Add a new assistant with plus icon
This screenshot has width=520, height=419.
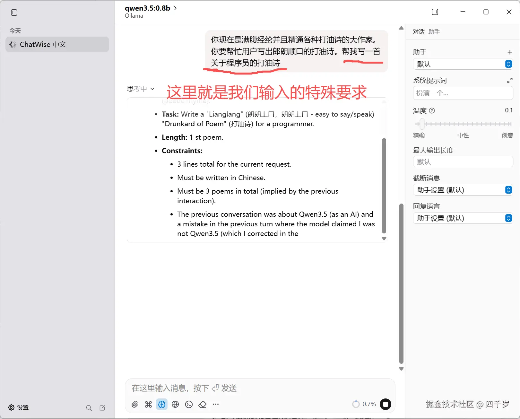pos(510,52)
